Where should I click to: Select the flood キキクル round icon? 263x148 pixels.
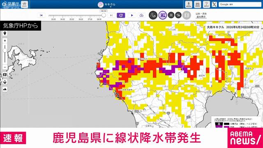171,15
